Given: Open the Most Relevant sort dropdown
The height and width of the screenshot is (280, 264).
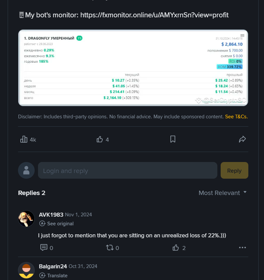Looking at the screenshot, I should pos(223,193).
